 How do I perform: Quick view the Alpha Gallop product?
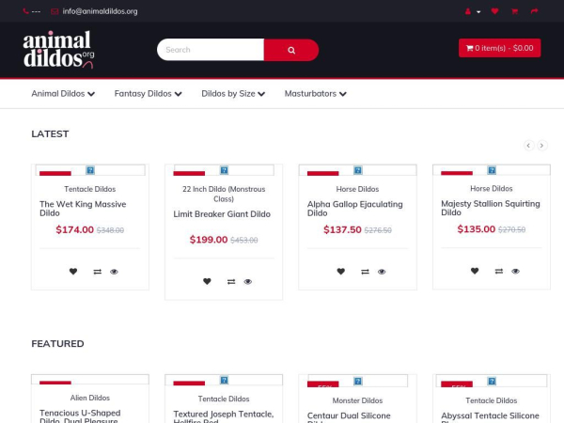coord(382,272)
